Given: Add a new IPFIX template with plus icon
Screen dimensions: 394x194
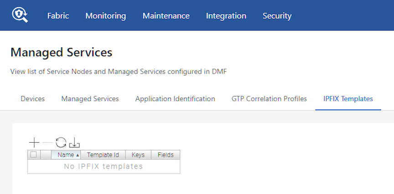Looking at the screenshot, I should click(34, 143).
